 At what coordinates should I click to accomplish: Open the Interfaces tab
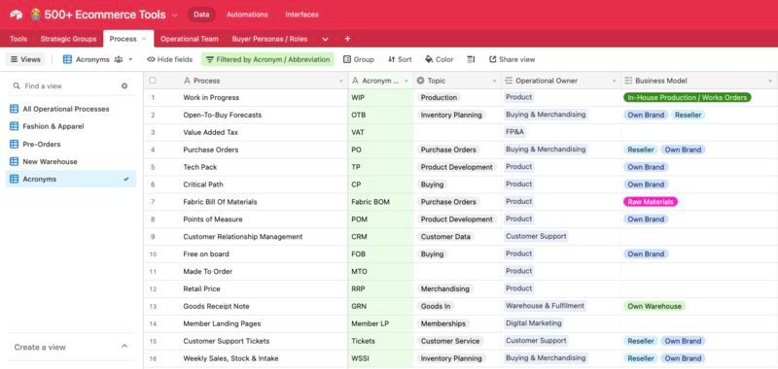301,15
